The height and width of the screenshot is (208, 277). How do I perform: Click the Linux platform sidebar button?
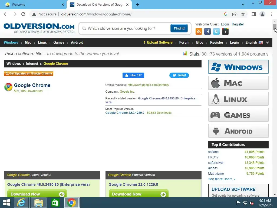pyautogui.click(x=238, y=99)
